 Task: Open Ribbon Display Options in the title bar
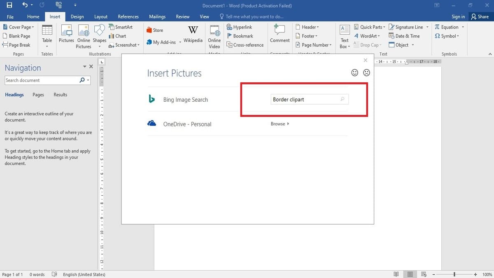point(437,5)
